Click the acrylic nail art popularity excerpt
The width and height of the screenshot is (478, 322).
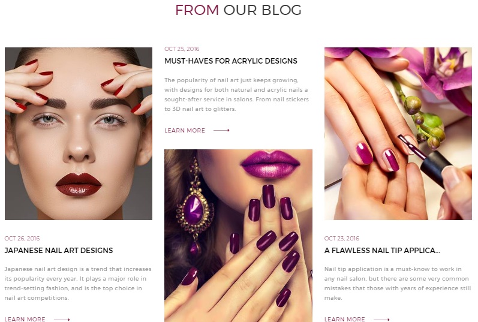(236, 95)
